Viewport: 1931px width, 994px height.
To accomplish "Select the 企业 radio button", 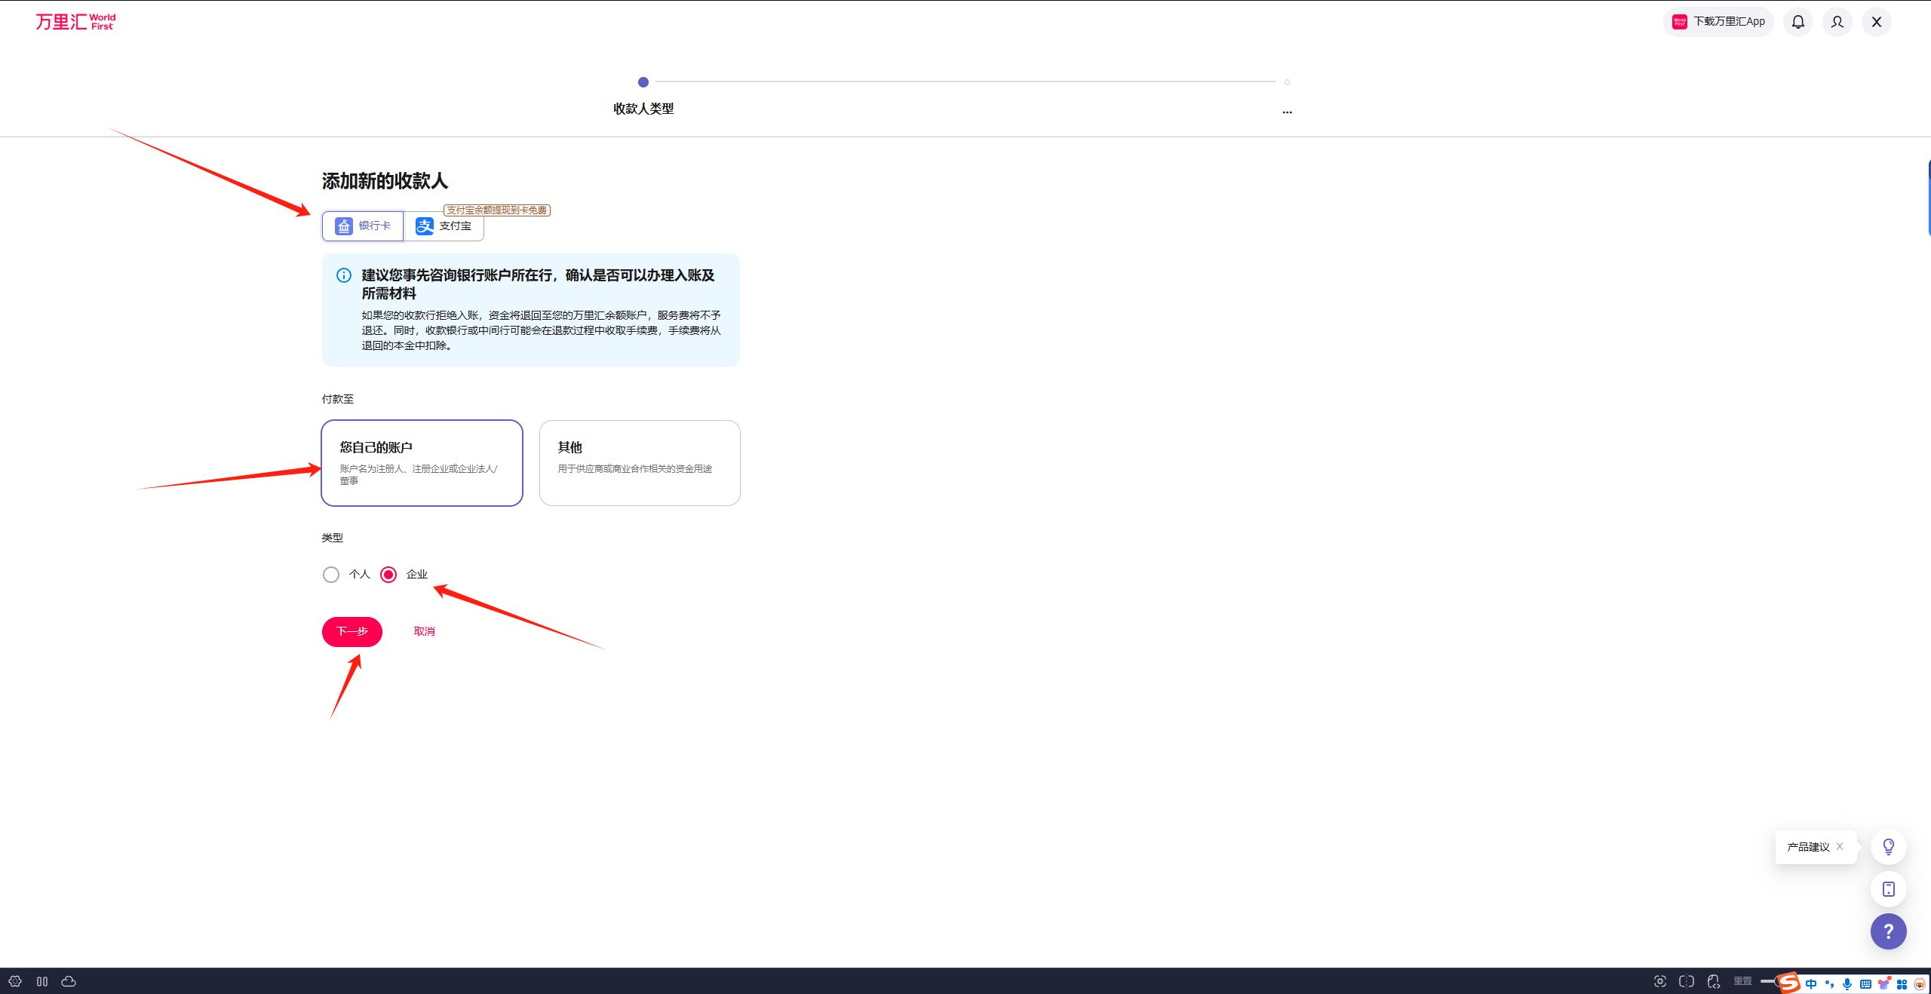I will coord(388,575).
